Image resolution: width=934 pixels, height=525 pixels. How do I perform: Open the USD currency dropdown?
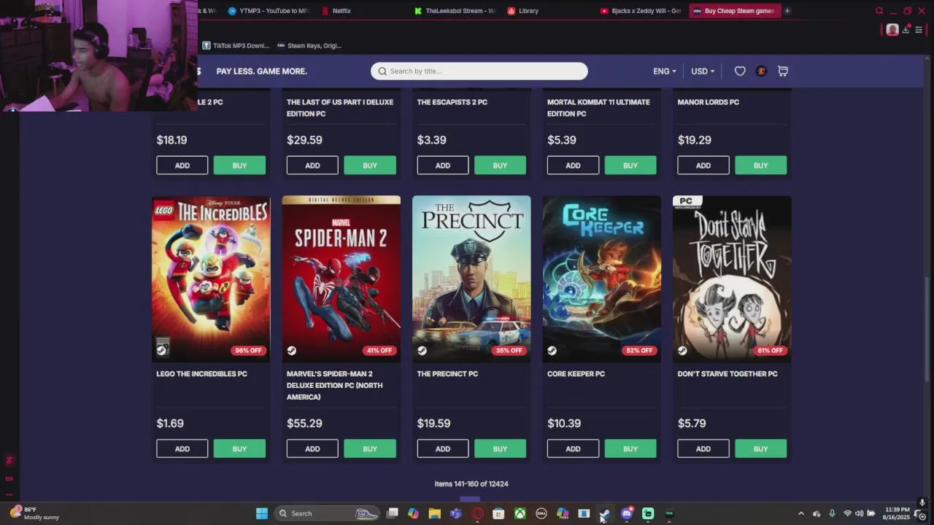pos(703,71)
